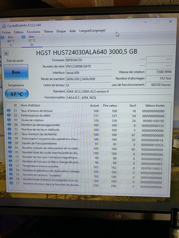Image resolution: width=179 pixels, height=238 pixels.
Task: Click the CrystalDiskInfo title bar icon
Action: 4,26
